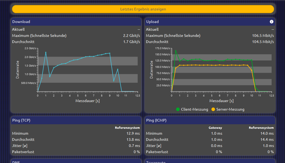Image resolution: width=285 pixels, height=163 pixels.
Task: Click the green upload spike near 0.5 seconds
Action: pos(176,51)
